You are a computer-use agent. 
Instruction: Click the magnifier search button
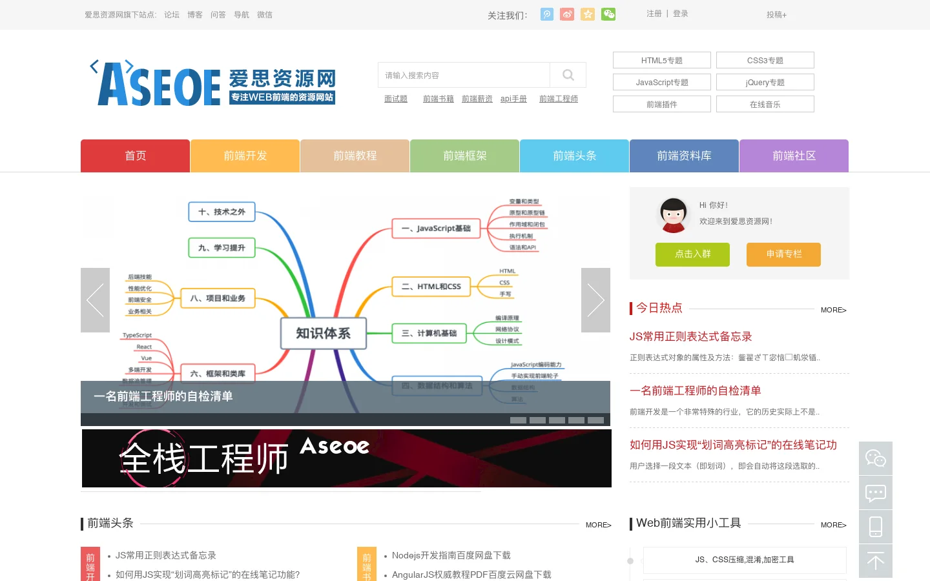point(568,75)
